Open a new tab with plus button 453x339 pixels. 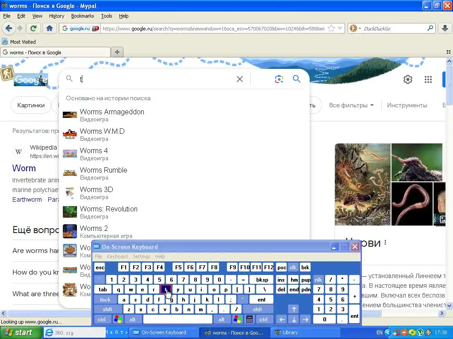pyautogui.click(x=117, y=52)
